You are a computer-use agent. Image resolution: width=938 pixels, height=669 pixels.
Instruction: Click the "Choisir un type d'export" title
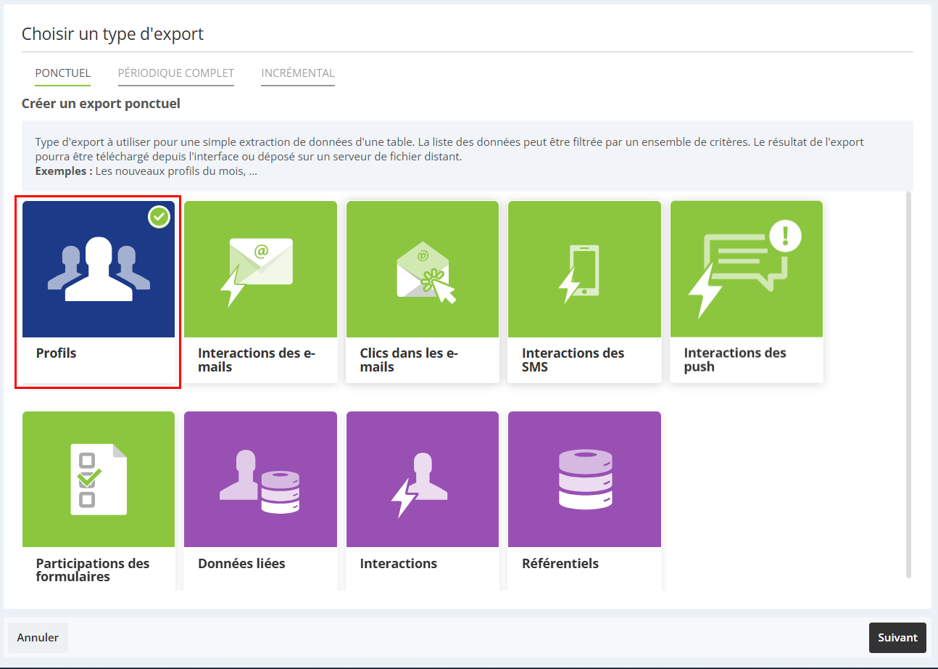(112, 34)
